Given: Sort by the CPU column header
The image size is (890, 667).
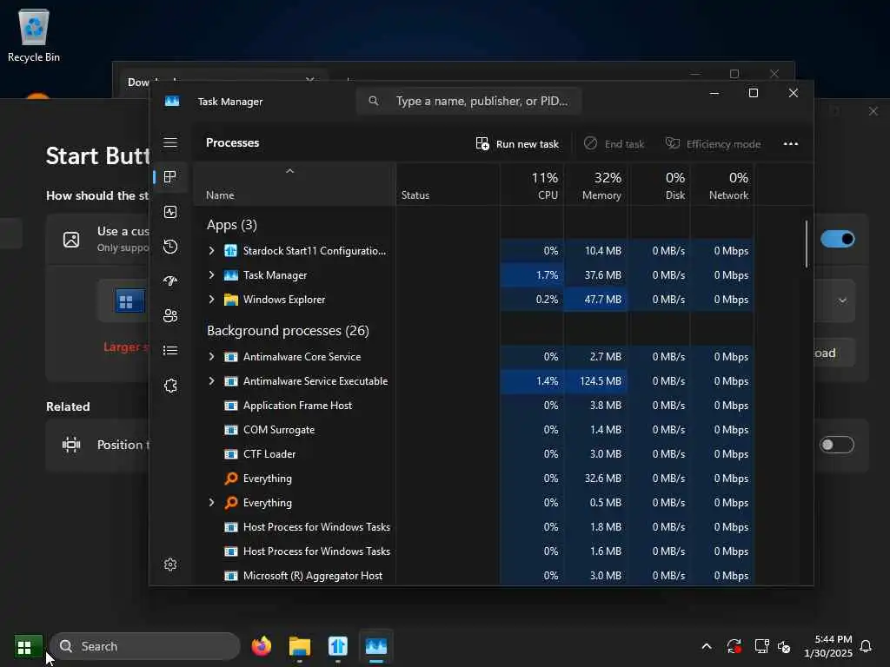Looking at the screenshot, I should coord(533,186).
